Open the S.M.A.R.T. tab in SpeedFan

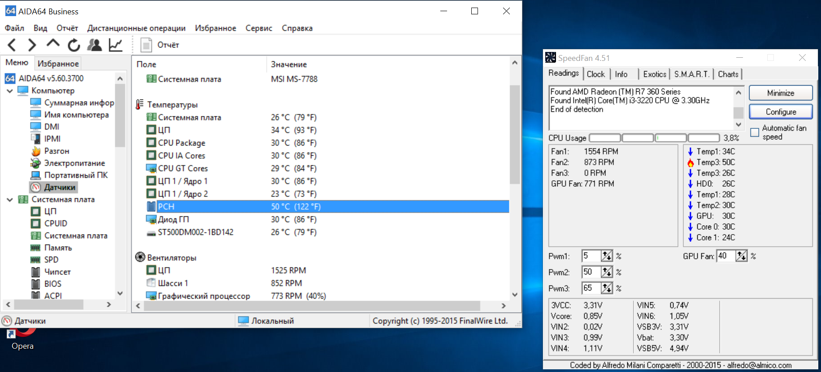coord(692,74)
